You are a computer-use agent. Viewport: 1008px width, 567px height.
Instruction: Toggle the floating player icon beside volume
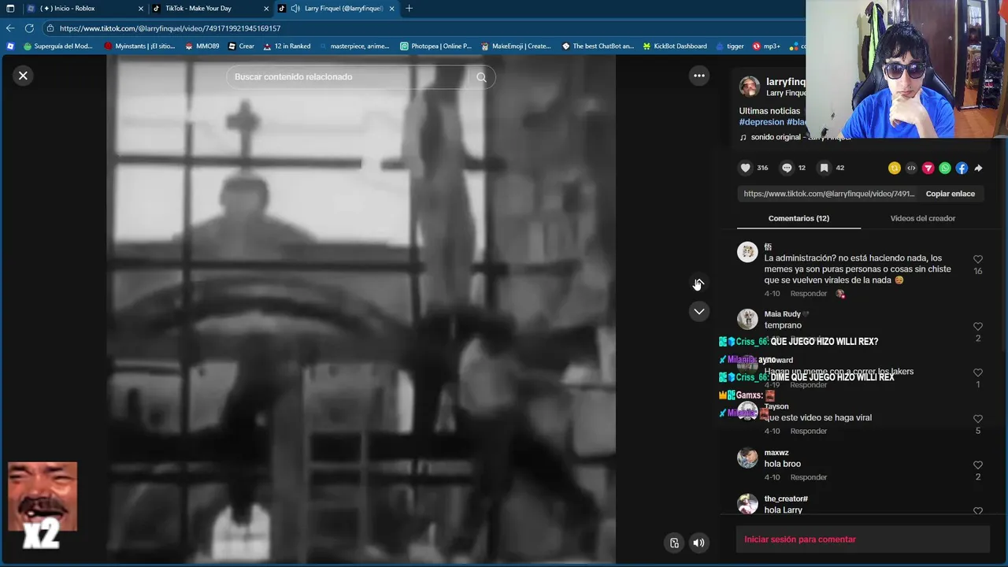click(x=674, y=543)
